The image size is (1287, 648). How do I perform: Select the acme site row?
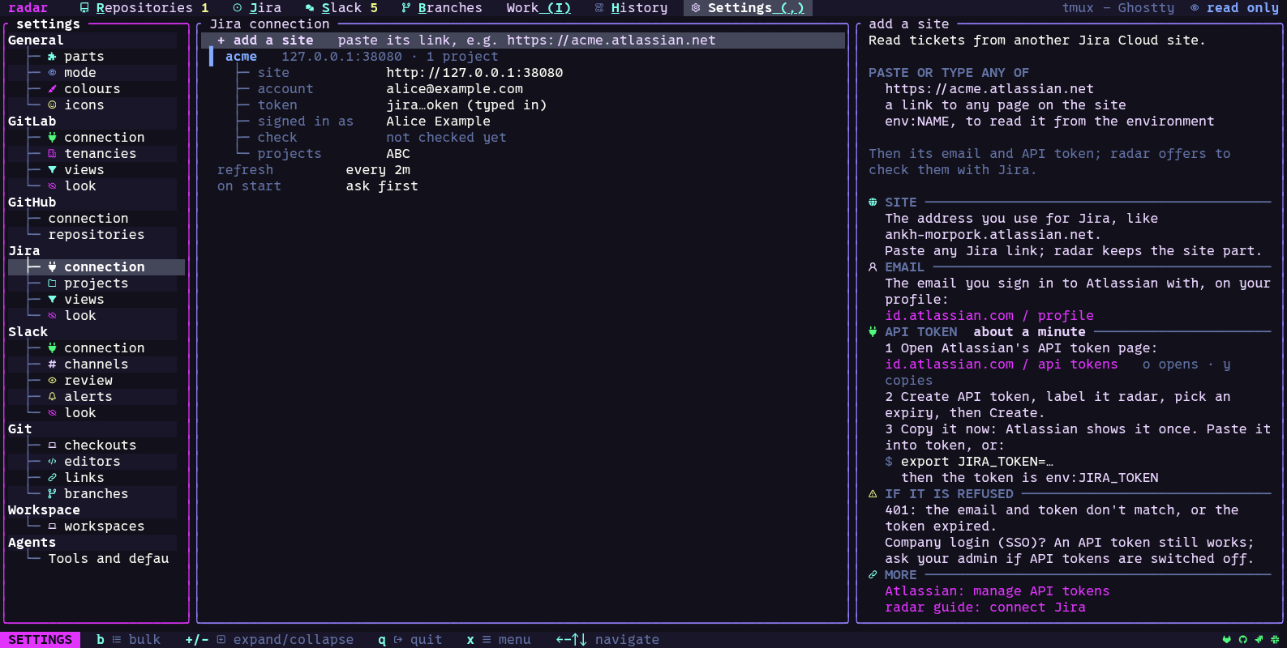523,57
